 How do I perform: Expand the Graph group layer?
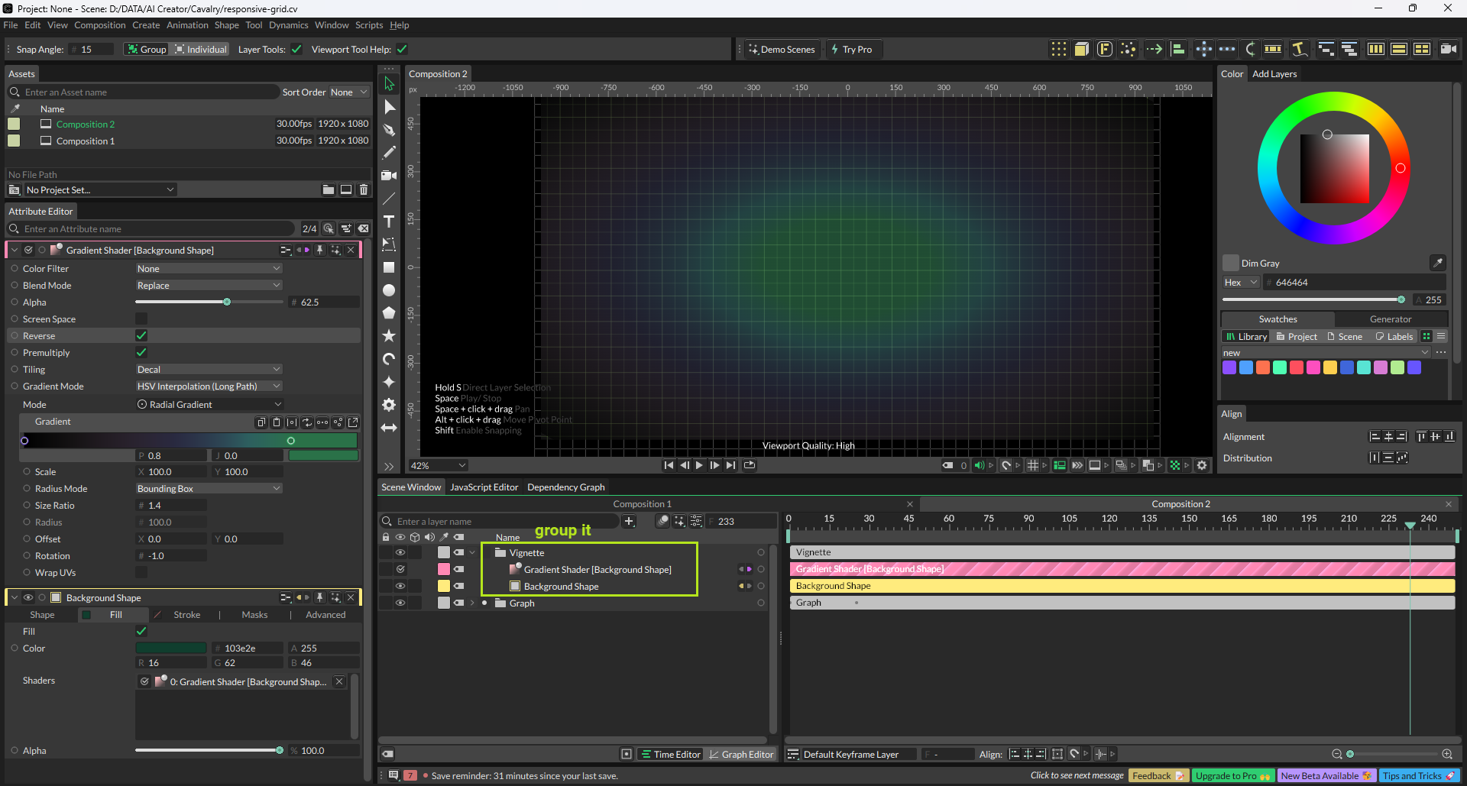(472, 603)
